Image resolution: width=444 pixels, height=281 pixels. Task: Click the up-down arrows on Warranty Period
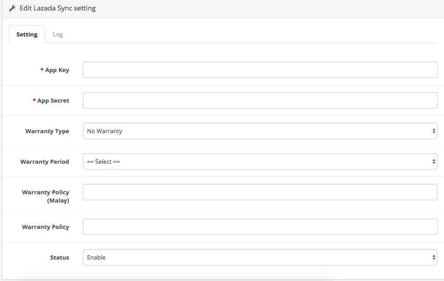click(x=434, y=161)
